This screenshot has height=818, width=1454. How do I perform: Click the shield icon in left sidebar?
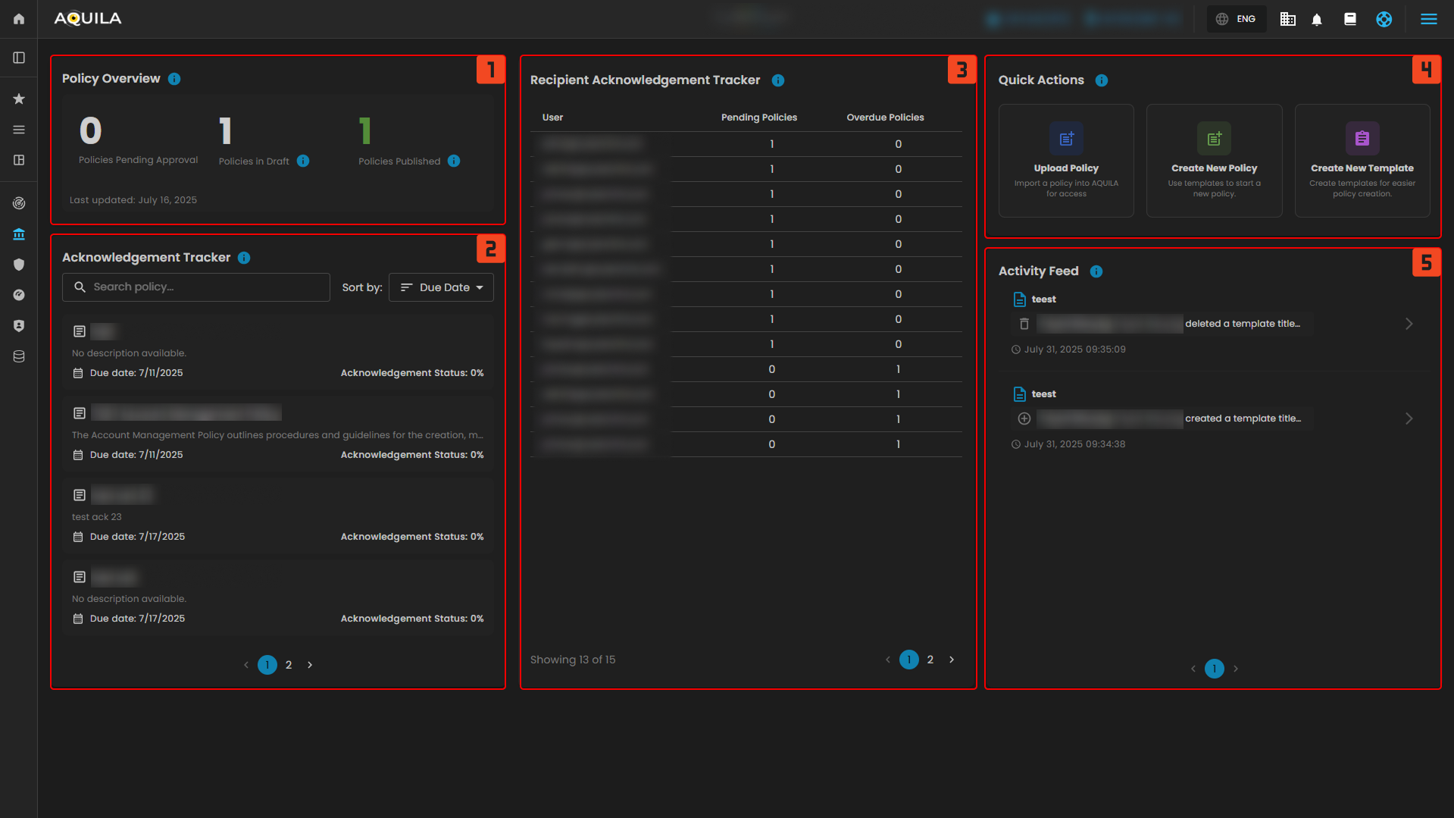19,265
